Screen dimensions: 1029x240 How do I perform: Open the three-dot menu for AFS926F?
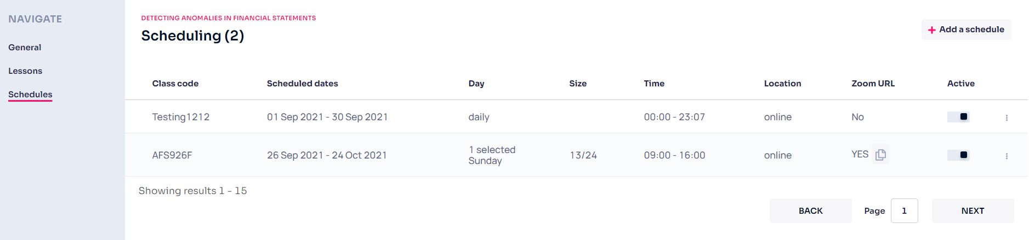[1007, 156]
